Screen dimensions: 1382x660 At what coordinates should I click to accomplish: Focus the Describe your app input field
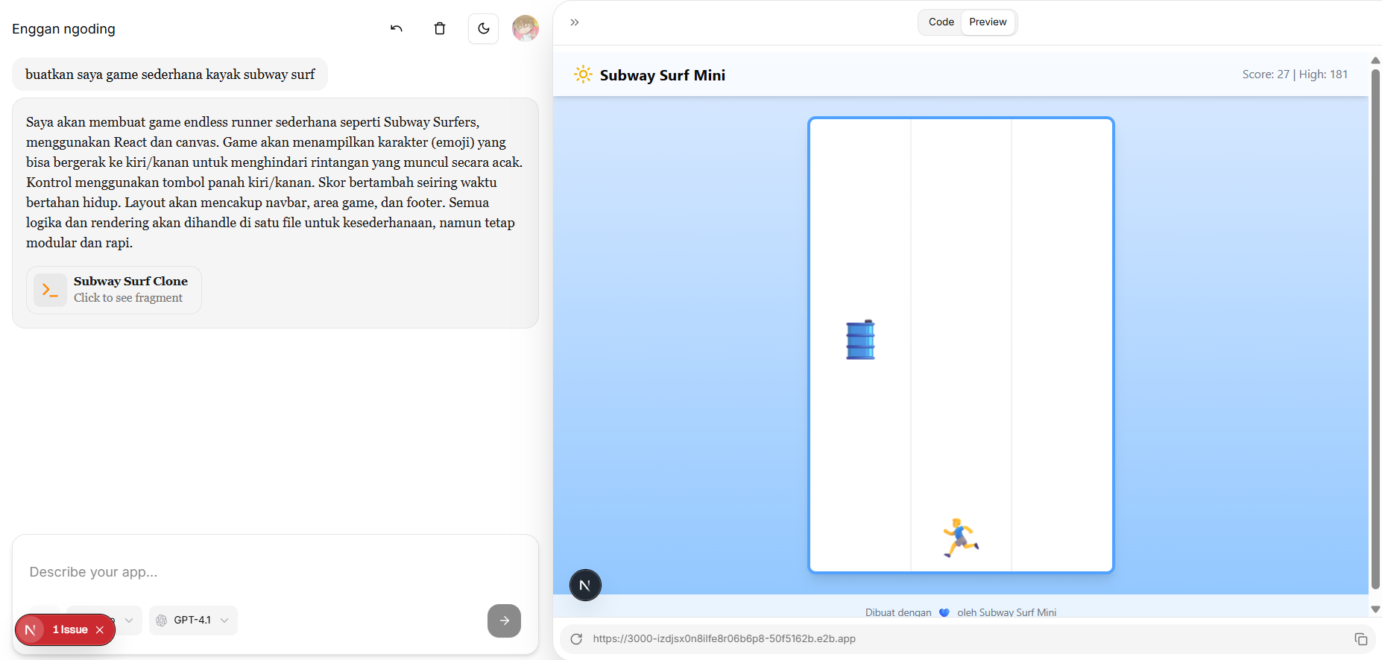pos(275,572)
